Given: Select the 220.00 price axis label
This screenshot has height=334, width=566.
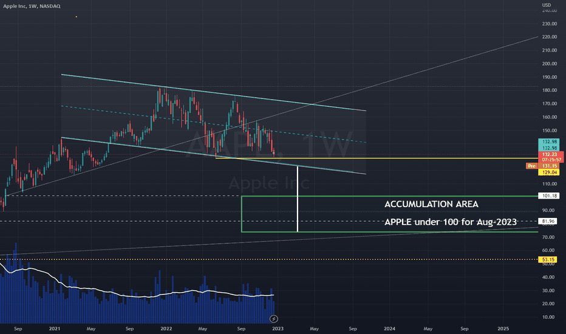Looking at the screenshot, I should click(550, 37).
